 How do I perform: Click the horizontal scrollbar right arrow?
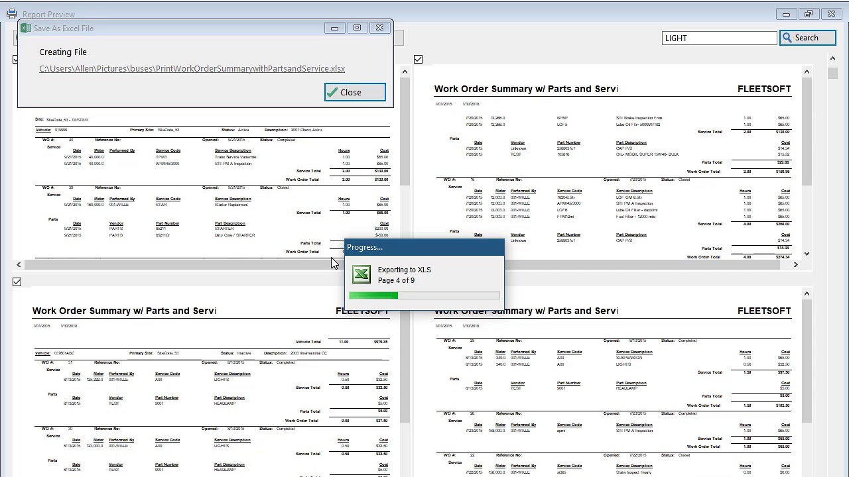(x=796, y=264)
